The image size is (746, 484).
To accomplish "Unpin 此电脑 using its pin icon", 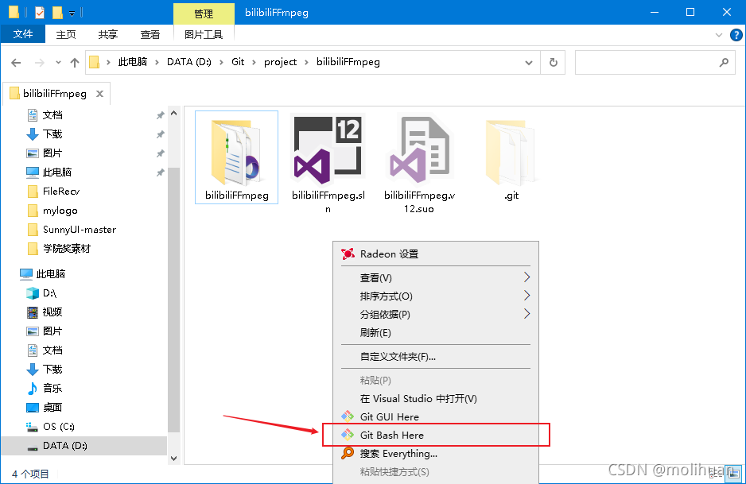I will click(161, 172).
